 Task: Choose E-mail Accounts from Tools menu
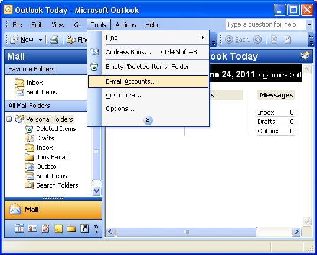(148, 81)
